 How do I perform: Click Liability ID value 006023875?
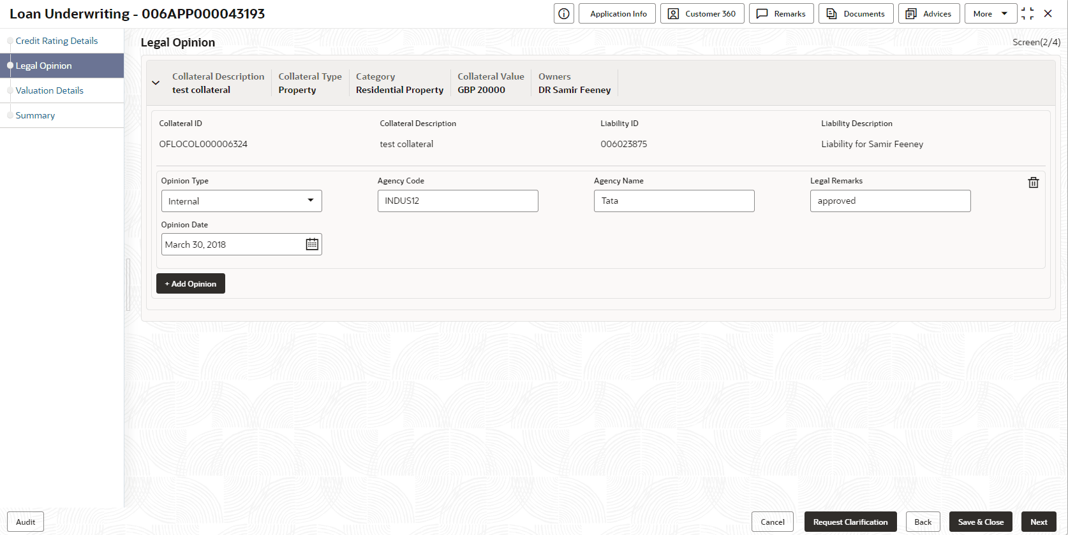coord(624,144)
